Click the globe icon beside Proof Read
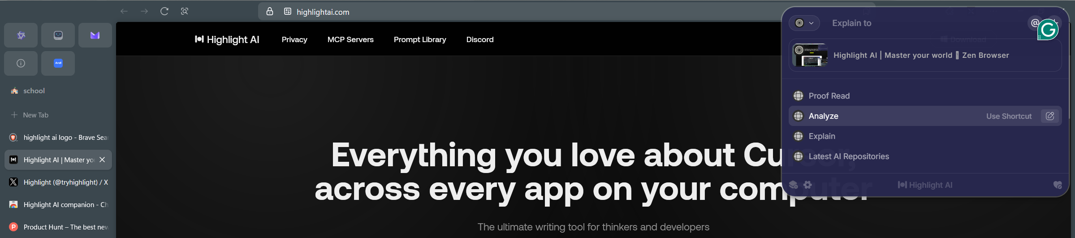This screenshot has height=238, width=1075. click(799, 96)
